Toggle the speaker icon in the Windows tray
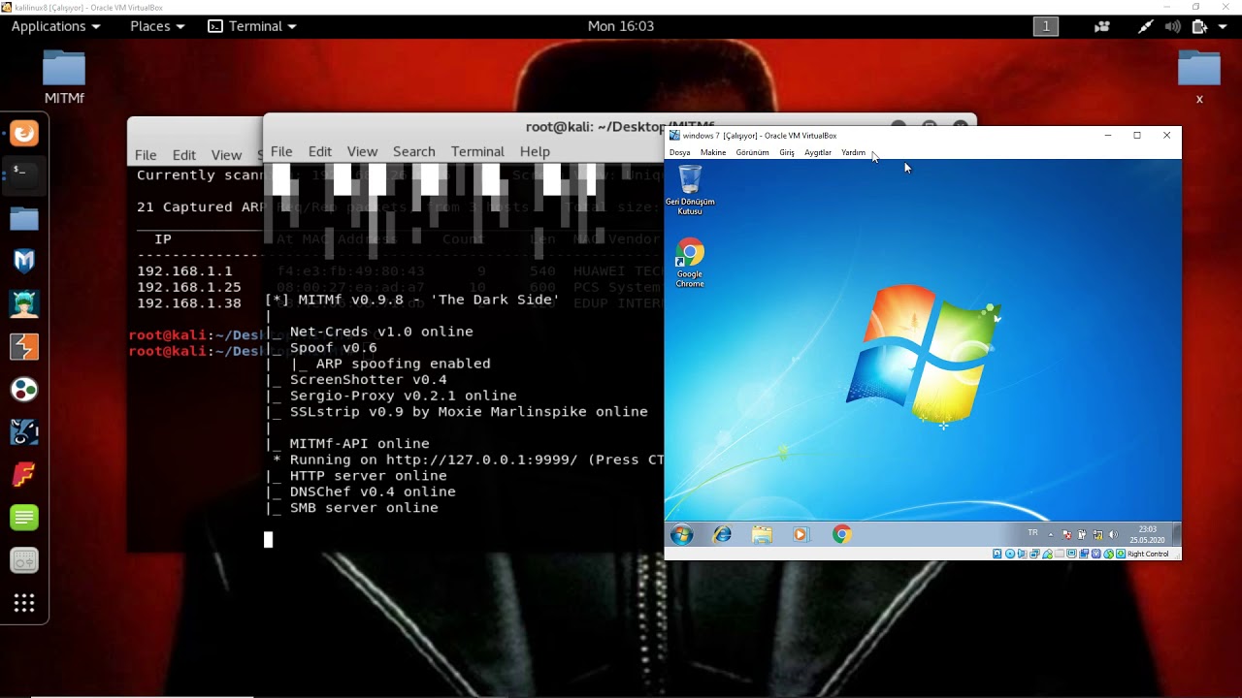This screenshot has height=698, width=1242. point(1113,533)
